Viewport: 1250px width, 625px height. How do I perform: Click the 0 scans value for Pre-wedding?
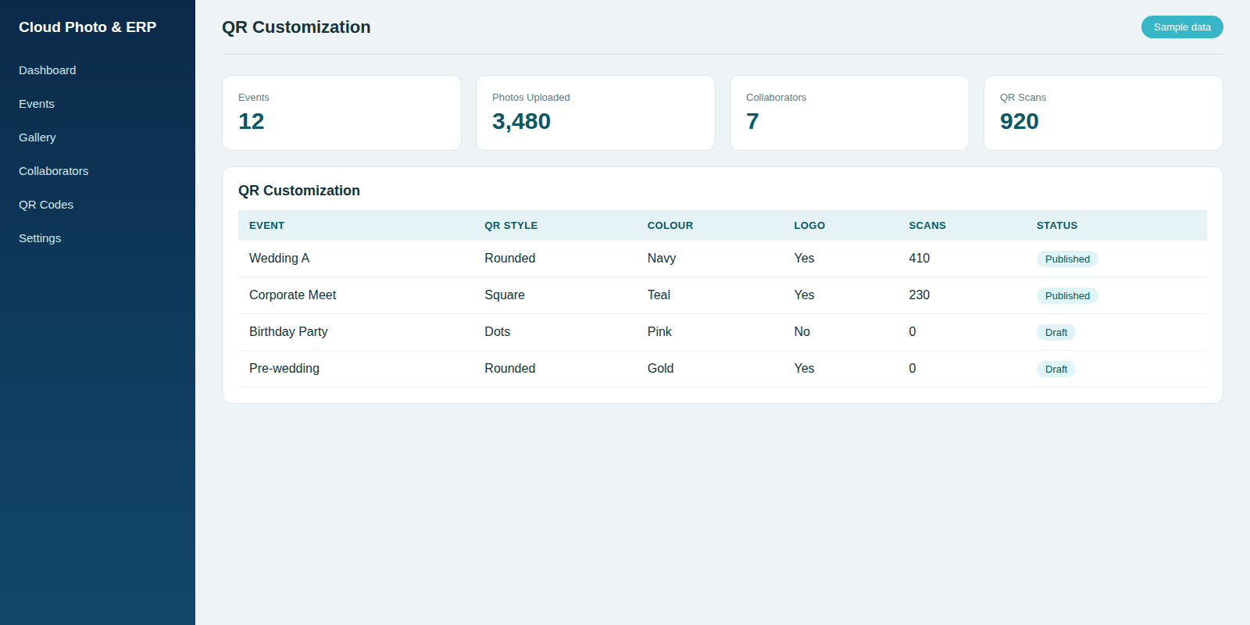(912, 369)
